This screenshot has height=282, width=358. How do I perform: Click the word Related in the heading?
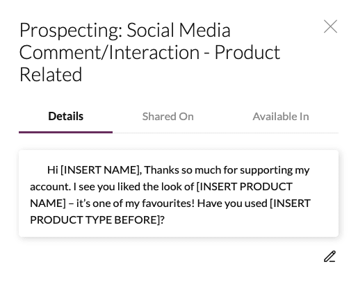point(51,75)
